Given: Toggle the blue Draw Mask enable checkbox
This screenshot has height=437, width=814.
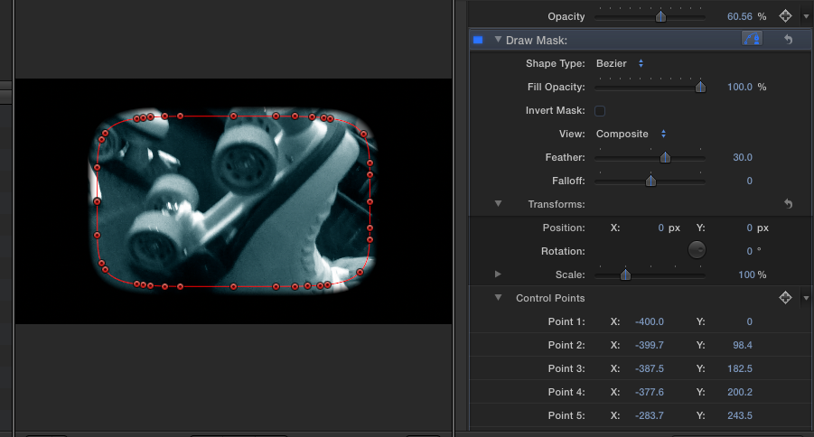Looking at the screenshot, I should coord(478,40).
